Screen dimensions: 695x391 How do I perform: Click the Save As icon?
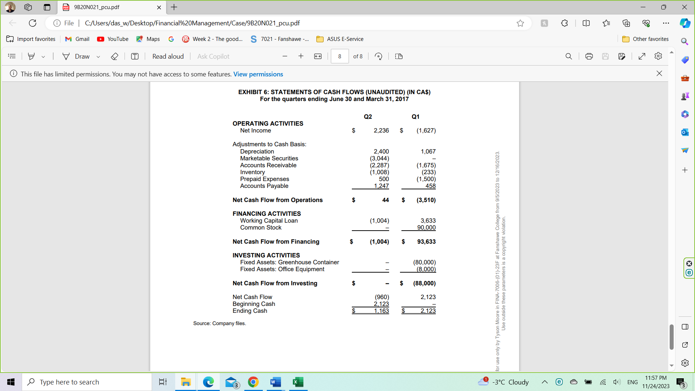click(x=622, y=56)
